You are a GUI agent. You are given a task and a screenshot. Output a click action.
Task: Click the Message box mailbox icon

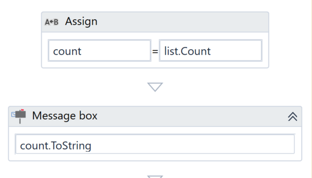pos(19,116)
